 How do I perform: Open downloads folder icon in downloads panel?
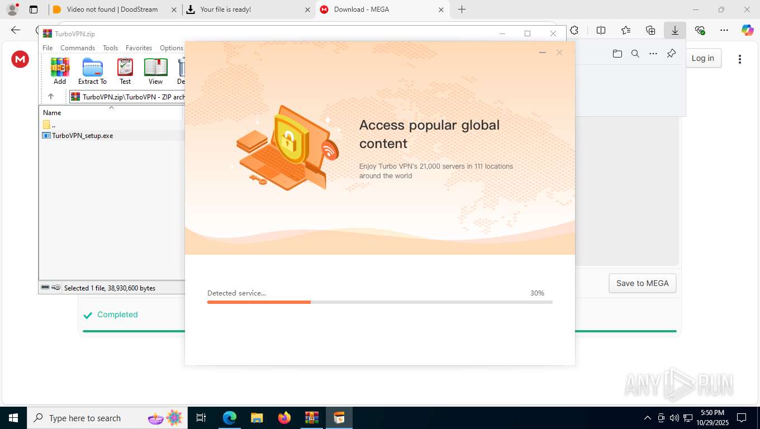coord(617,54)
